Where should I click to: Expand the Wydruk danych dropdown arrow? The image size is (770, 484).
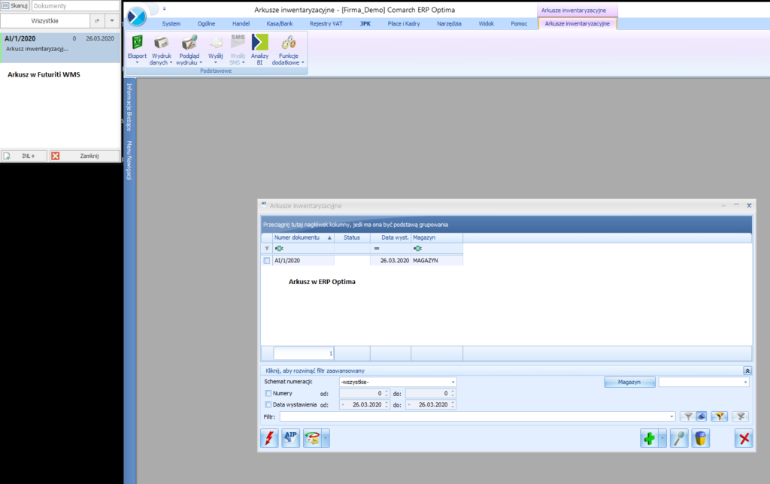pyautogui.click(x=171, y=63)
